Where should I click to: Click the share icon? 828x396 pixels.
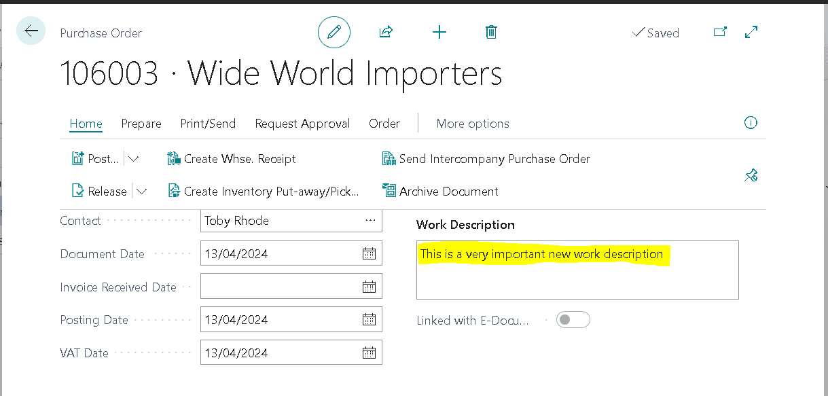click(386, 32)
